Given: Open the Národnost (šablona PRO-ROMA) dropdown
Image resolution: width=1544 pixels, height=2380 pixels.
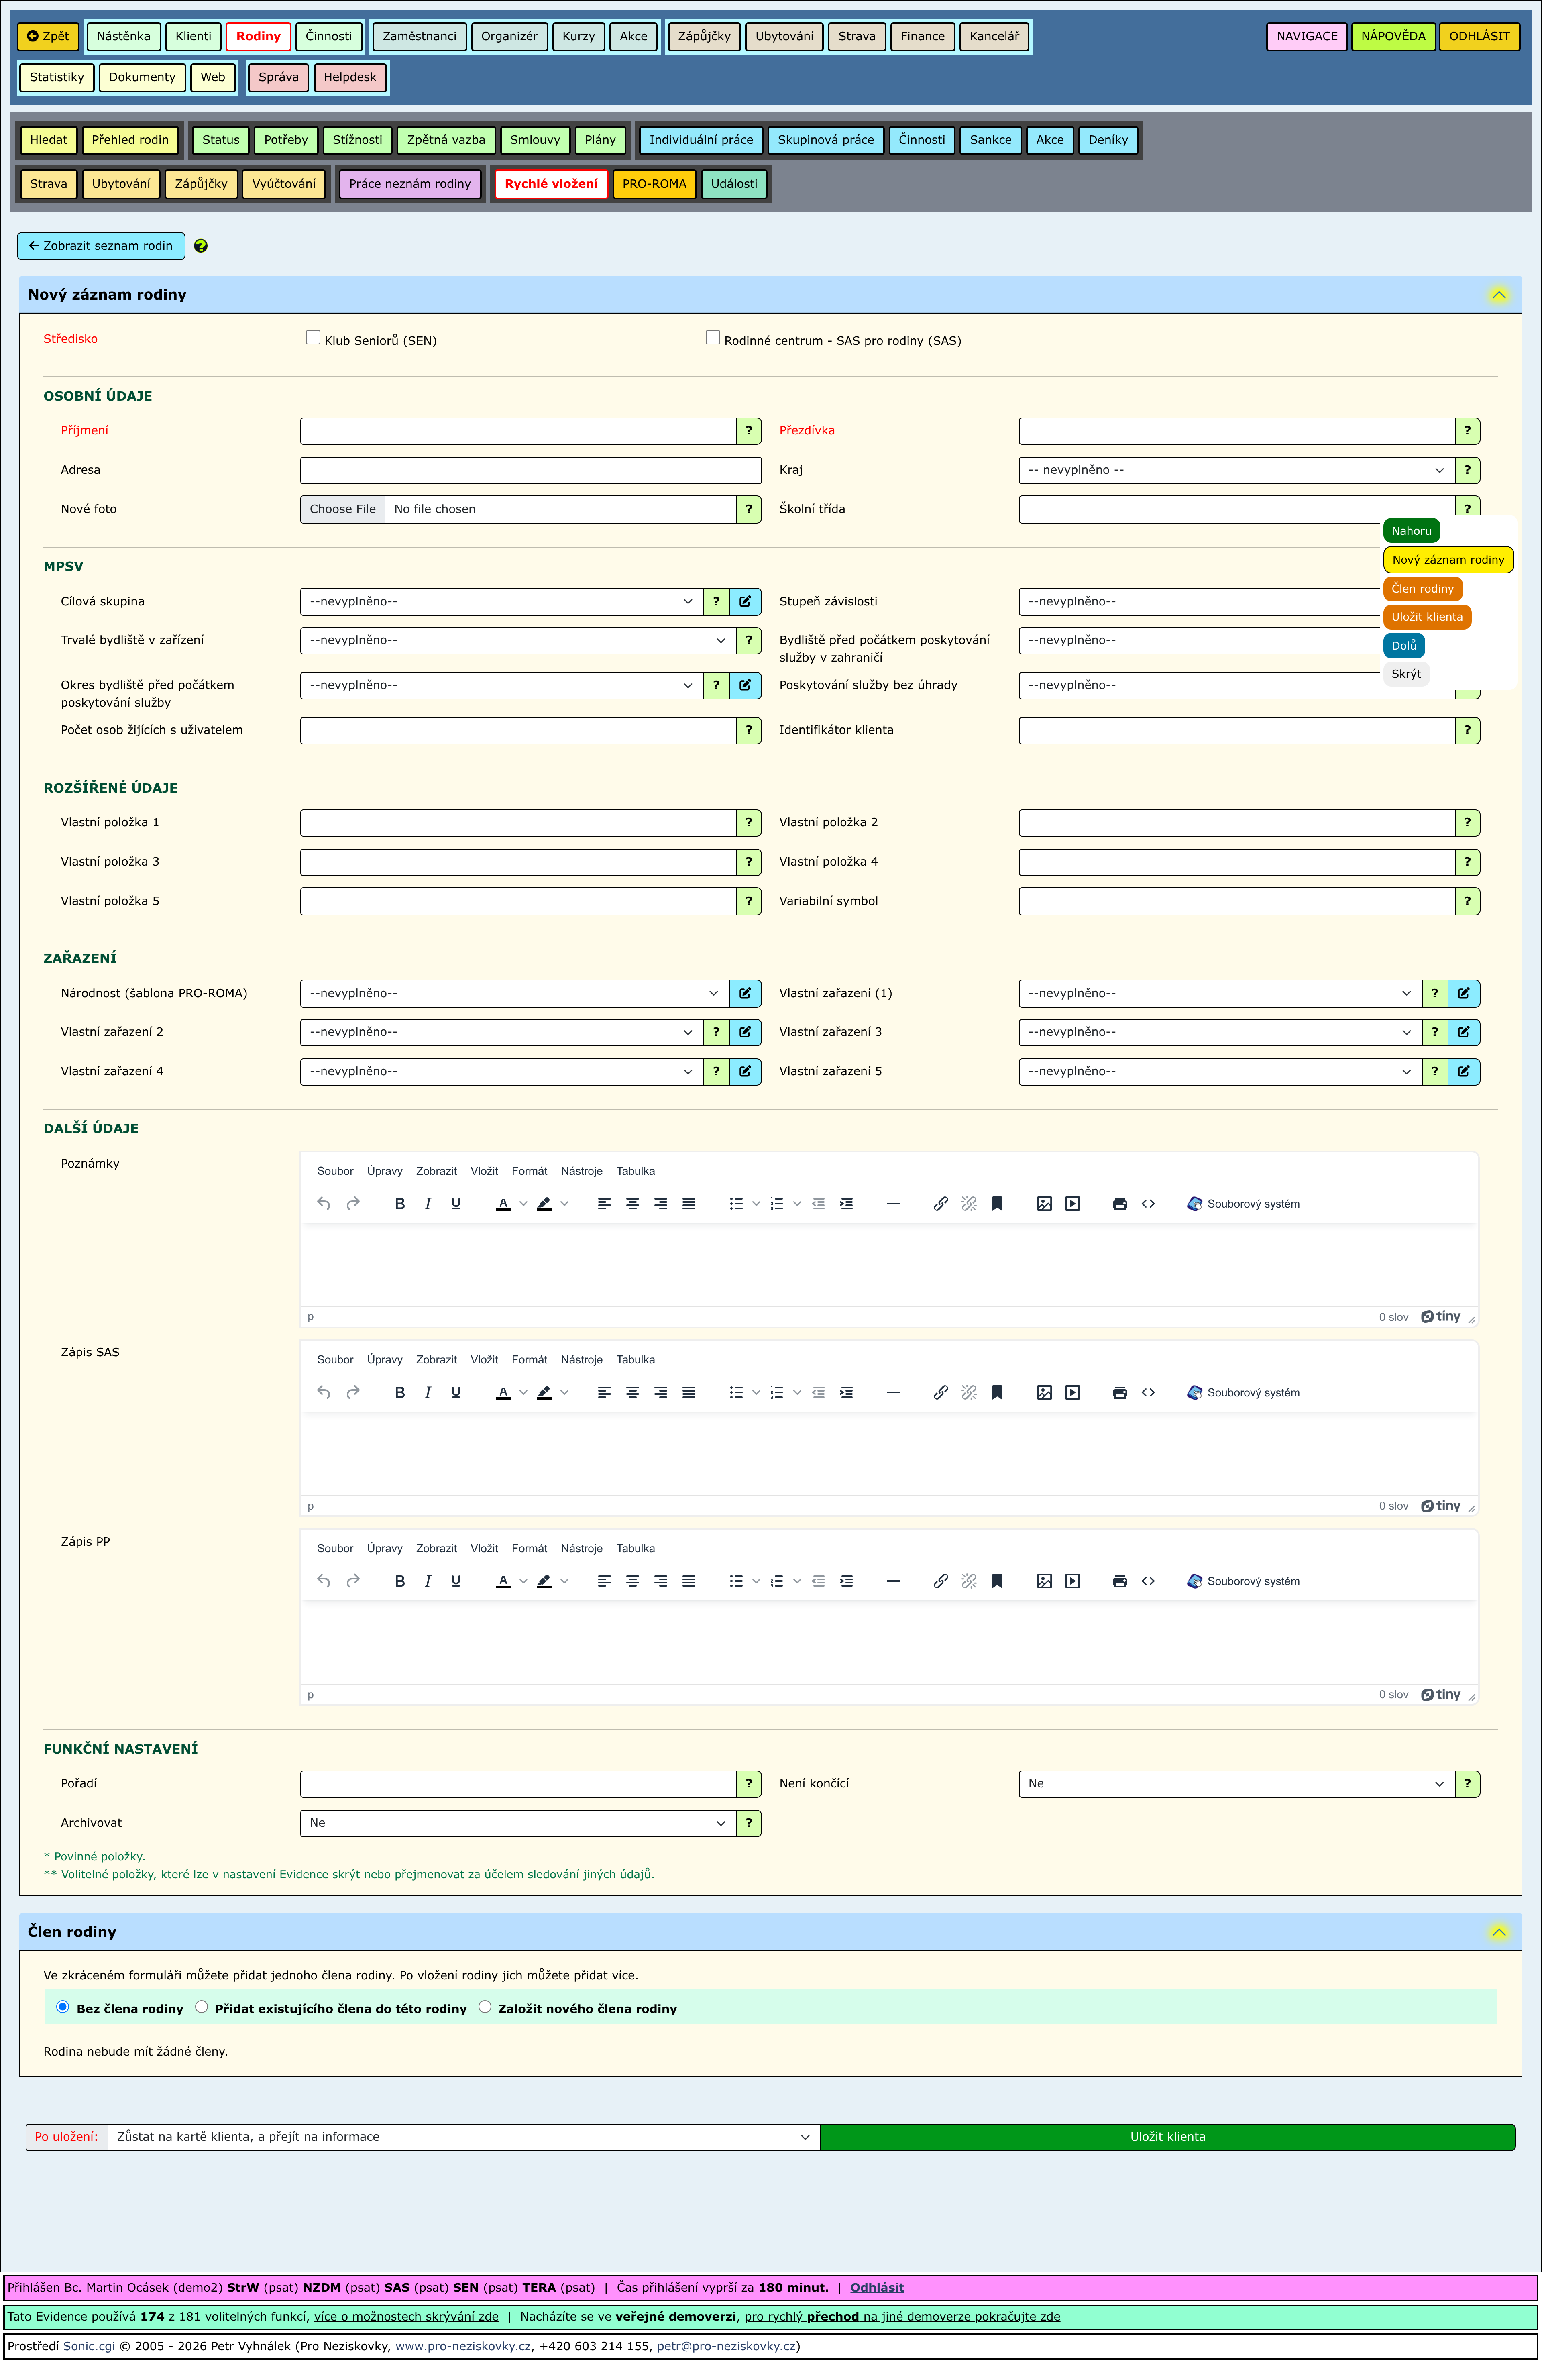Looking at the screenshot, I should coord(515,994).
